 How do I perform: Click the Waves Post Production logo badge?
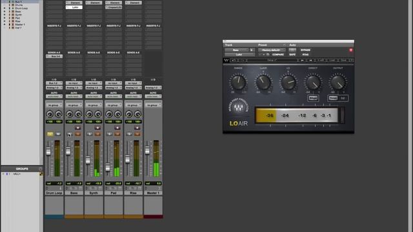pyautogui.click(x=238, y=106)
